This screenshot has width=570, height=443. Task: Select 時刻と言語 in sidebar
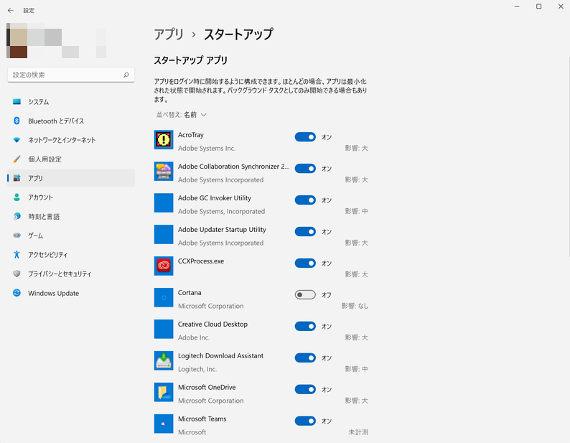pos(71,216)
